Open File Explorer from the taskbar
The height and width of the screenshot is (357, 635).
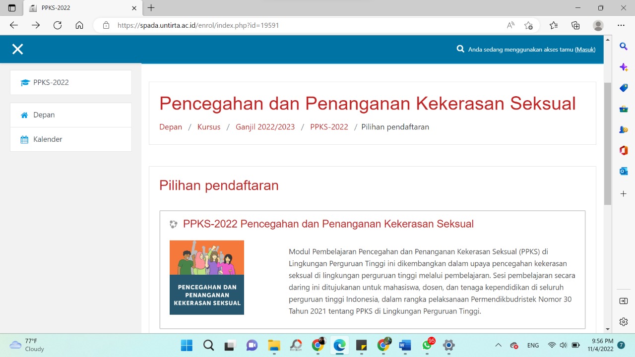274,345
